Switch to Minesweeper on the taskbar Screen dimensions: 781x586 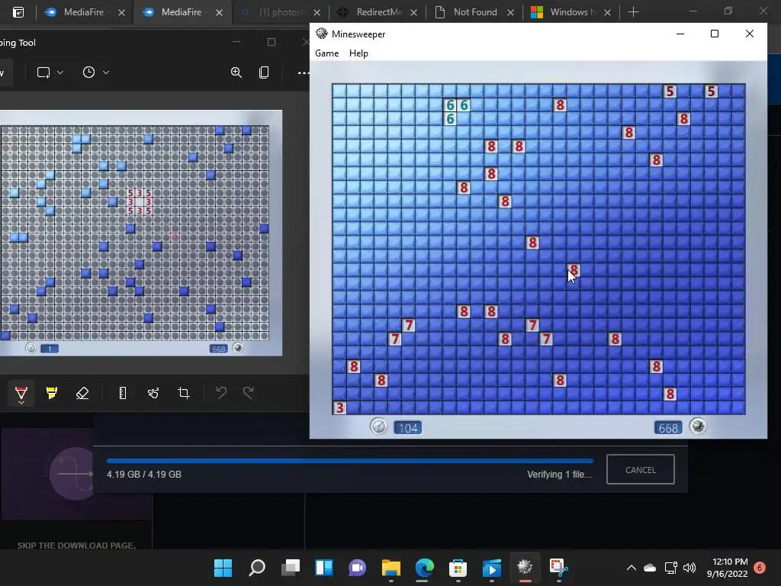525,567
